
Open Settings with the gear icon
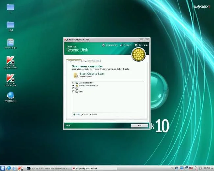coord(141,45)
